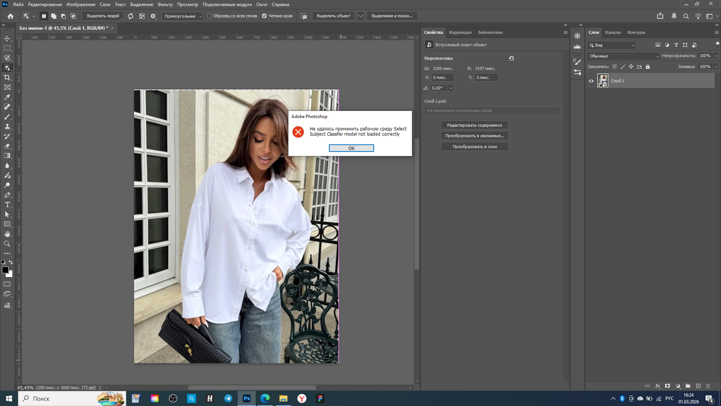Select the Crop tool
Image resolution: width=721 pixels, height=406 pixels.
7,77
